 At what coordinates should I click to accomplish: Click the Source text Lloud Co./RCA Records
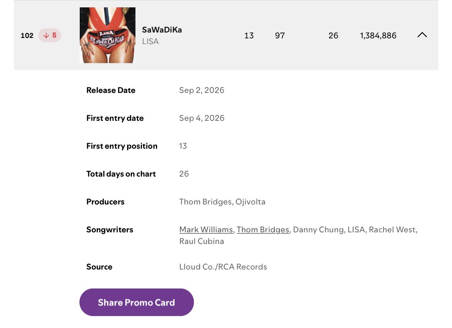coord(223,267)
